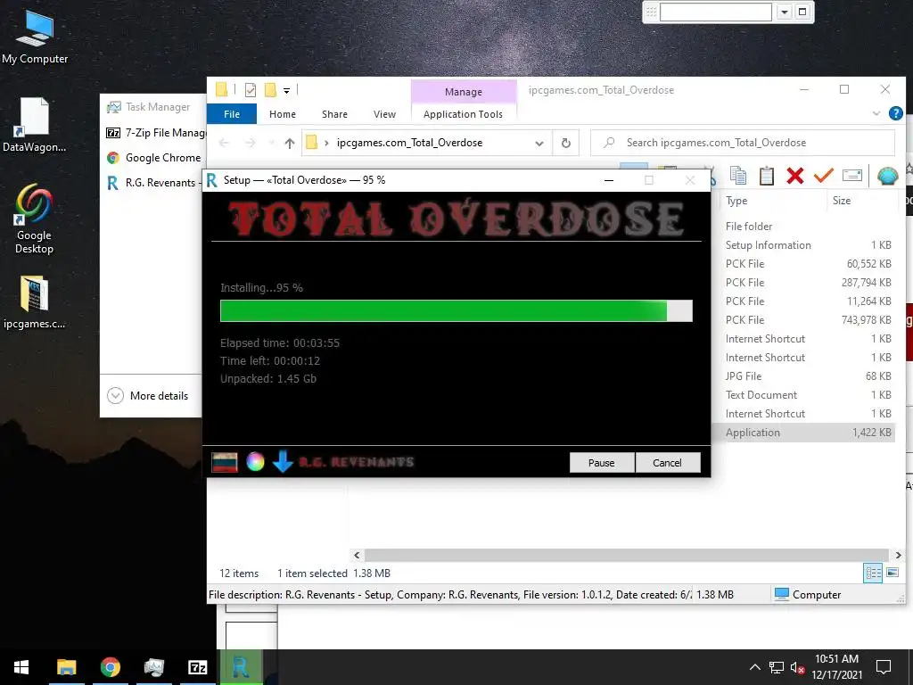Click the Copy icon in Explorer toolbar

point(738,176)
